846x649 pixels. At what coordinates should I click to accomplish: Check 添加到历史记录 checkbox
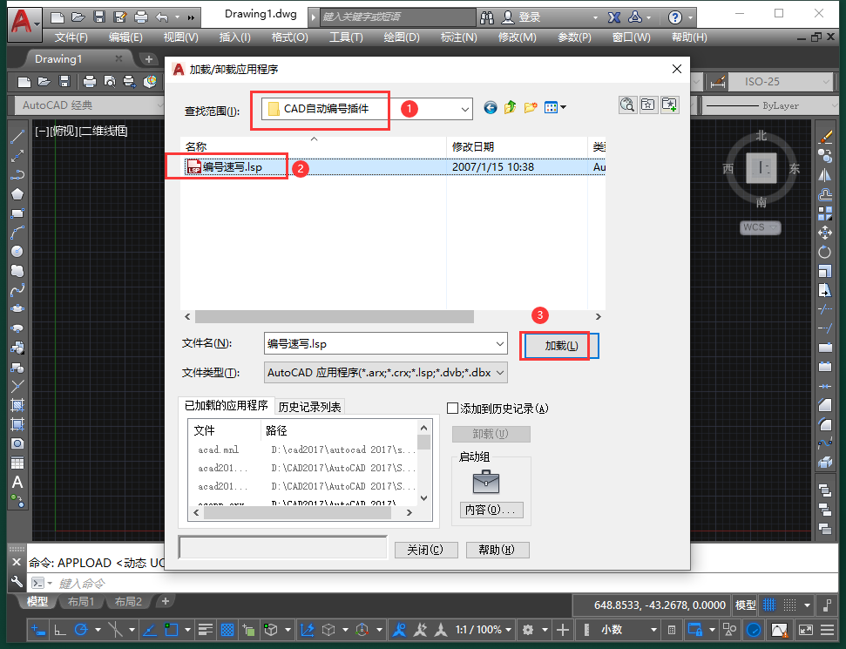(x=452, y=409)
